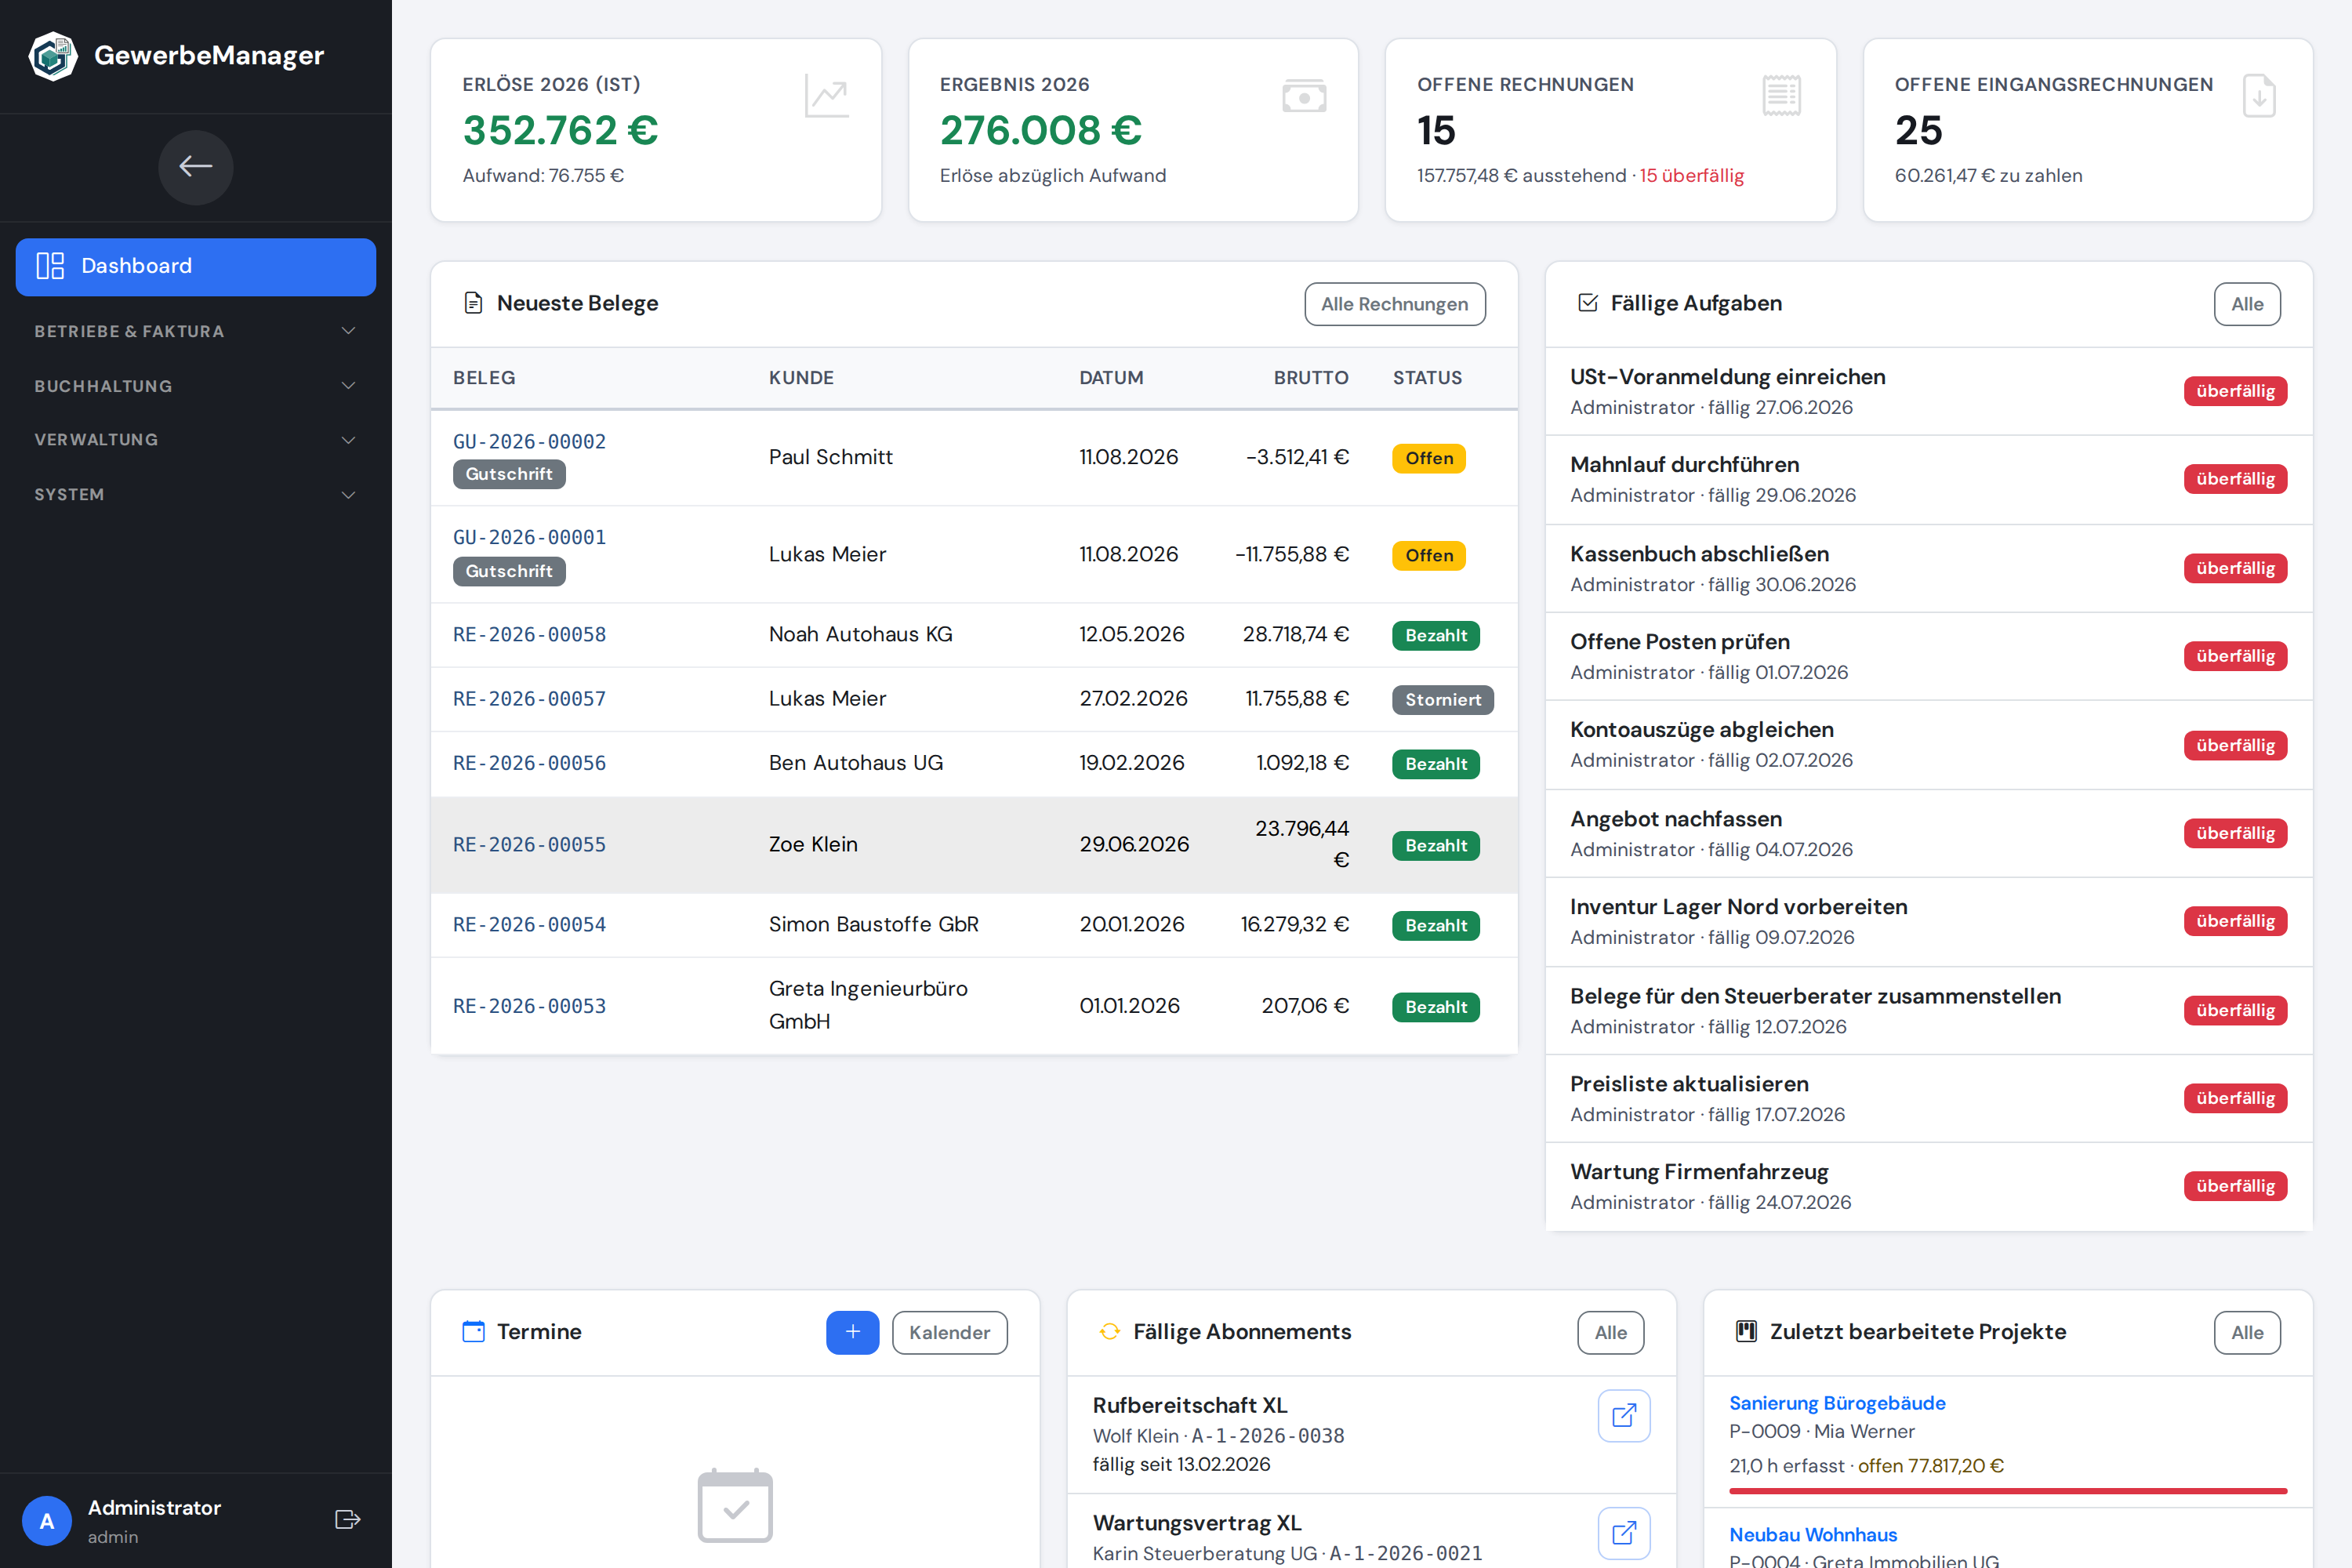Click the Storniert badge for RE-2026-00057

click(1442, 700)
